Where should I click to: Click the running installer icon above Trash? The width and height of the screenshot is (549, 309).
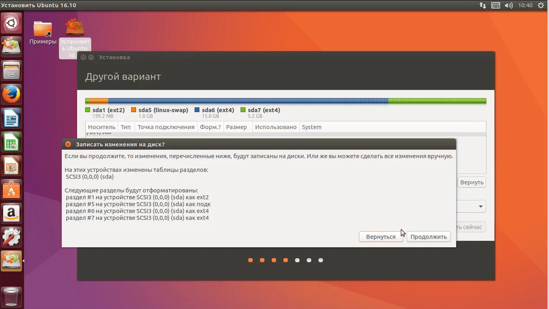(11, 261)
